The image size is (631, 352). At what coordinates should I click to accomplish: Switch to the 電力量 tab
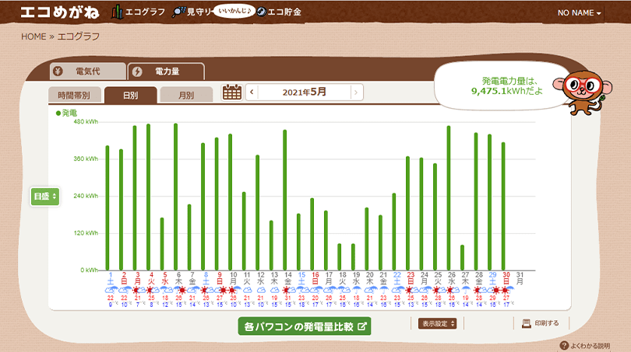pyautogui.click(x=166, y=71)
